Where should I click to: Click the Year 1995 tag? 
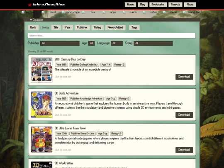click(61, 99)
